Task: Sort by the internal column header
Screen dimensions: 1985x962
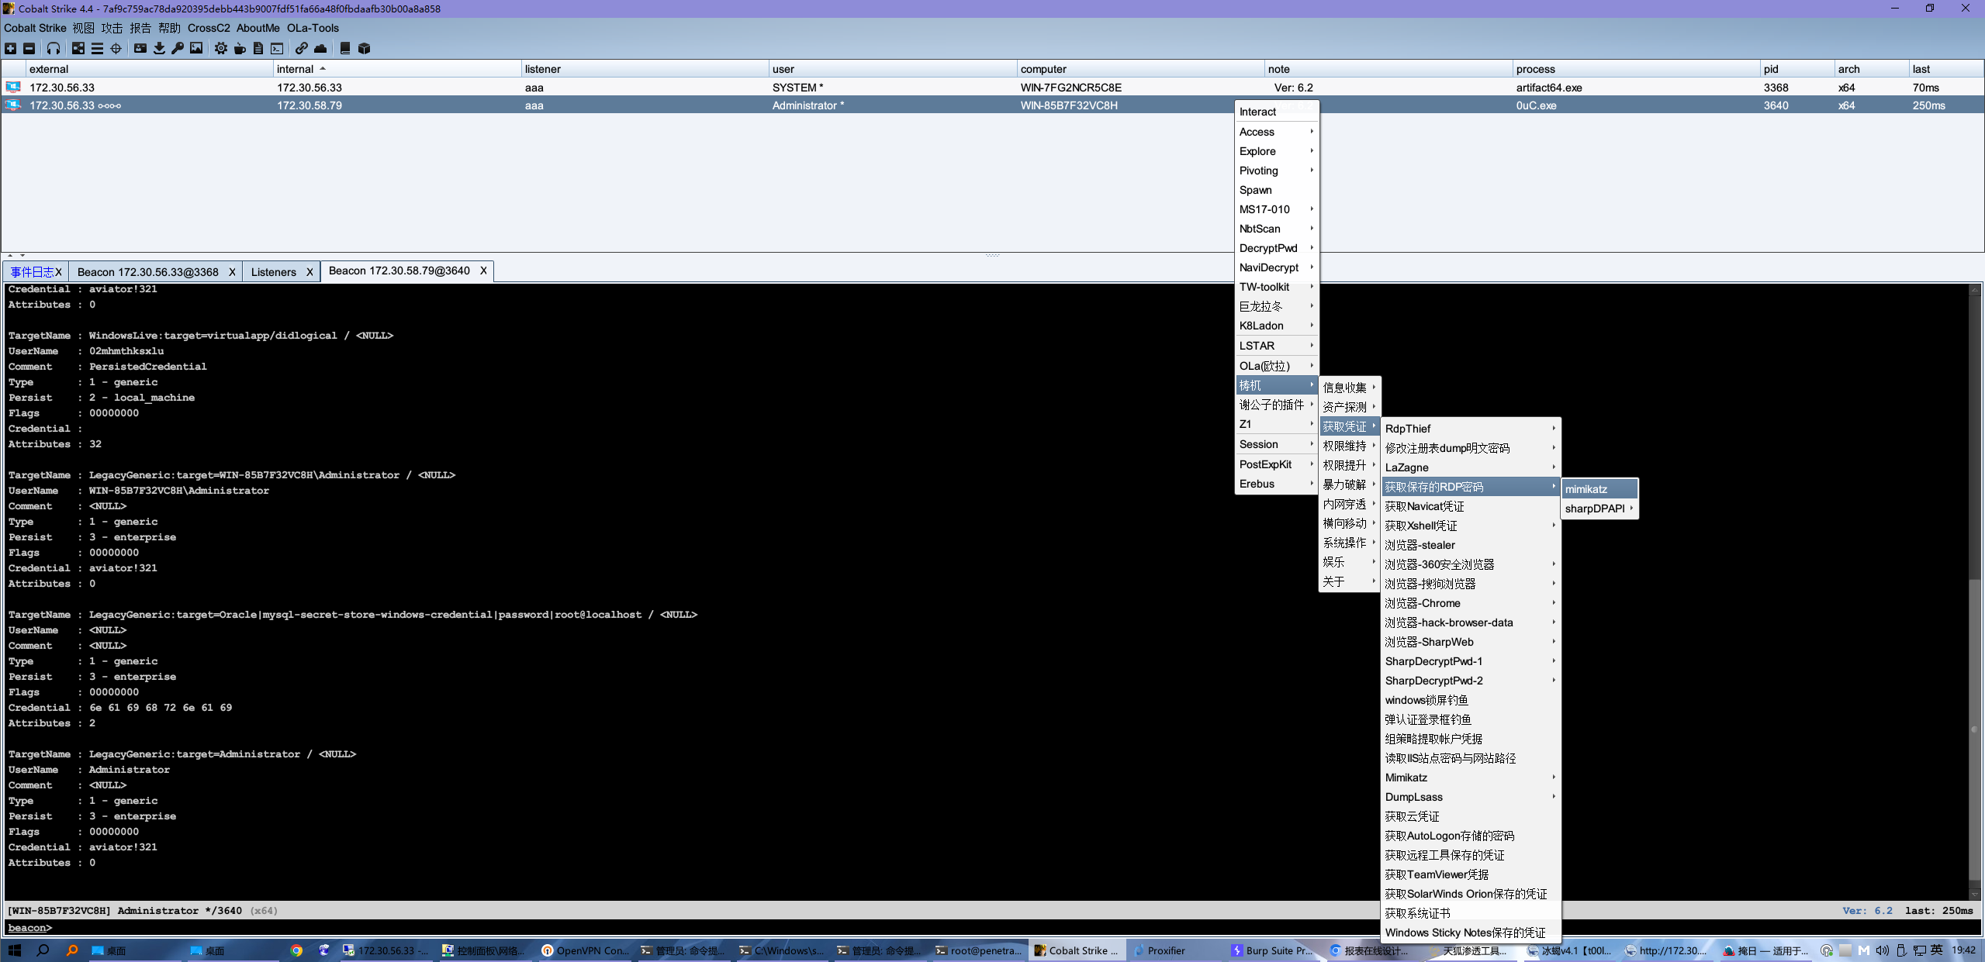Action: click(296, 69)
